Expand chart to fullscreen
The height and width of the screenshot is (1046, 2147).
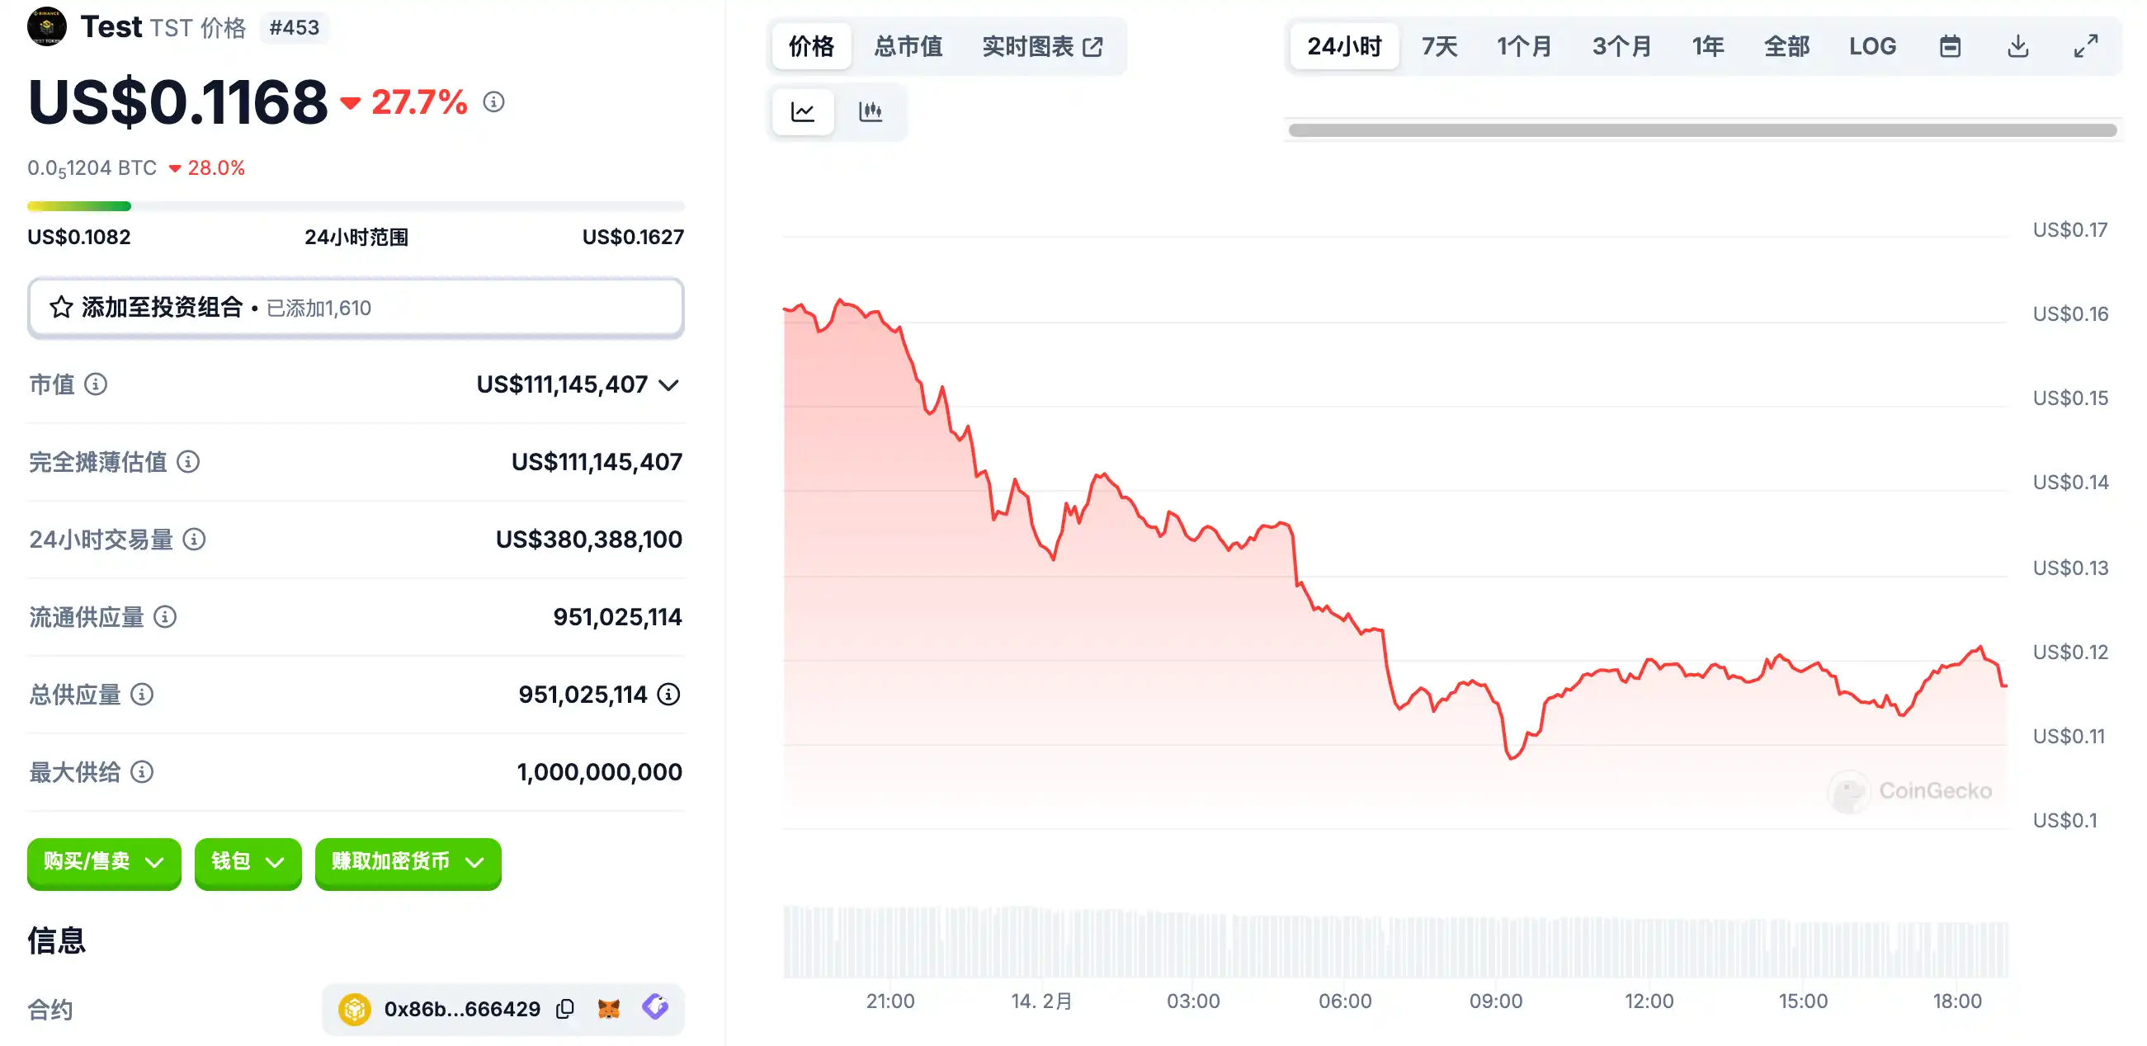2086,47
